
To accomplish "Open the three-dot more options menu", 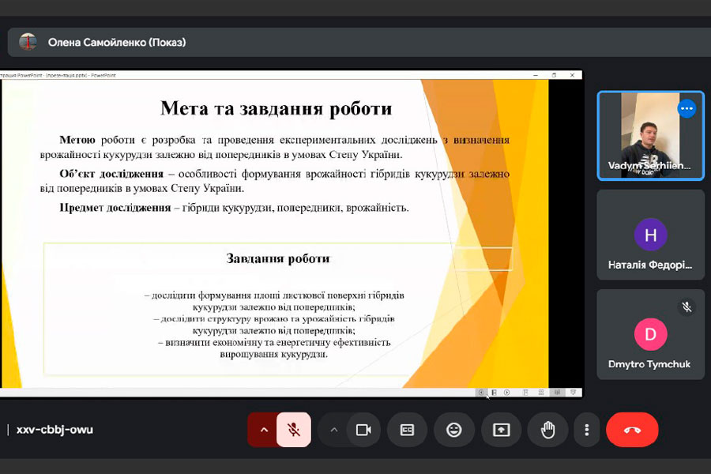I will [x=586, y=430].
